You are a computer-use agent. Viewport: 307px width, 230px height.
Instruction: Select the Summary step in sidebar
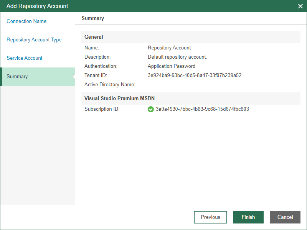[17, 77]
